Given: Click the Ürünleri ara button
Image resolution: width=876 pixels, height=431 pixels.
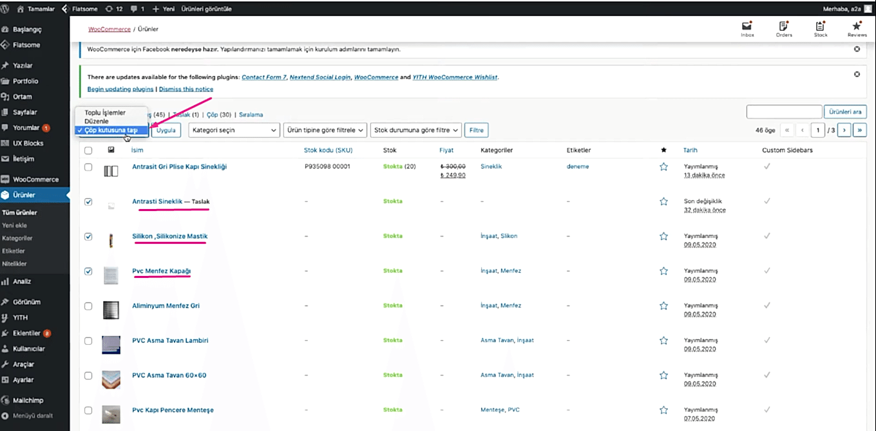Looking at the screenshot, I should coord(846,112).
